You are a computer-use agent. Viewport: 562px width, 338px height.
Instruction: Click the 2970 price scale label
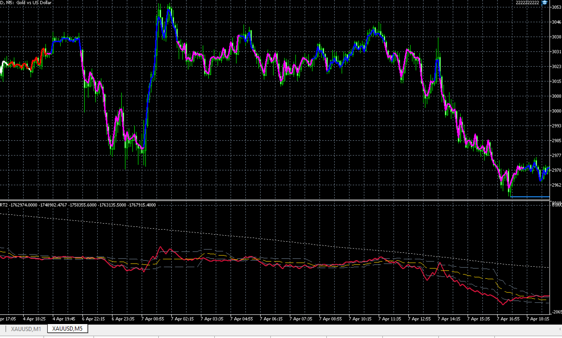pyautogui.click(x=556, y=170)
